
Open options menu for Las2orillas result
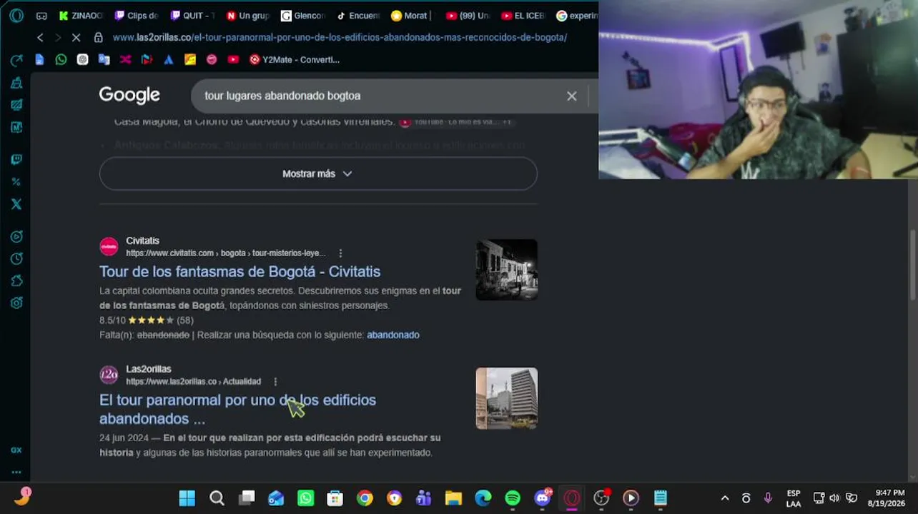[x=275, y=382]
